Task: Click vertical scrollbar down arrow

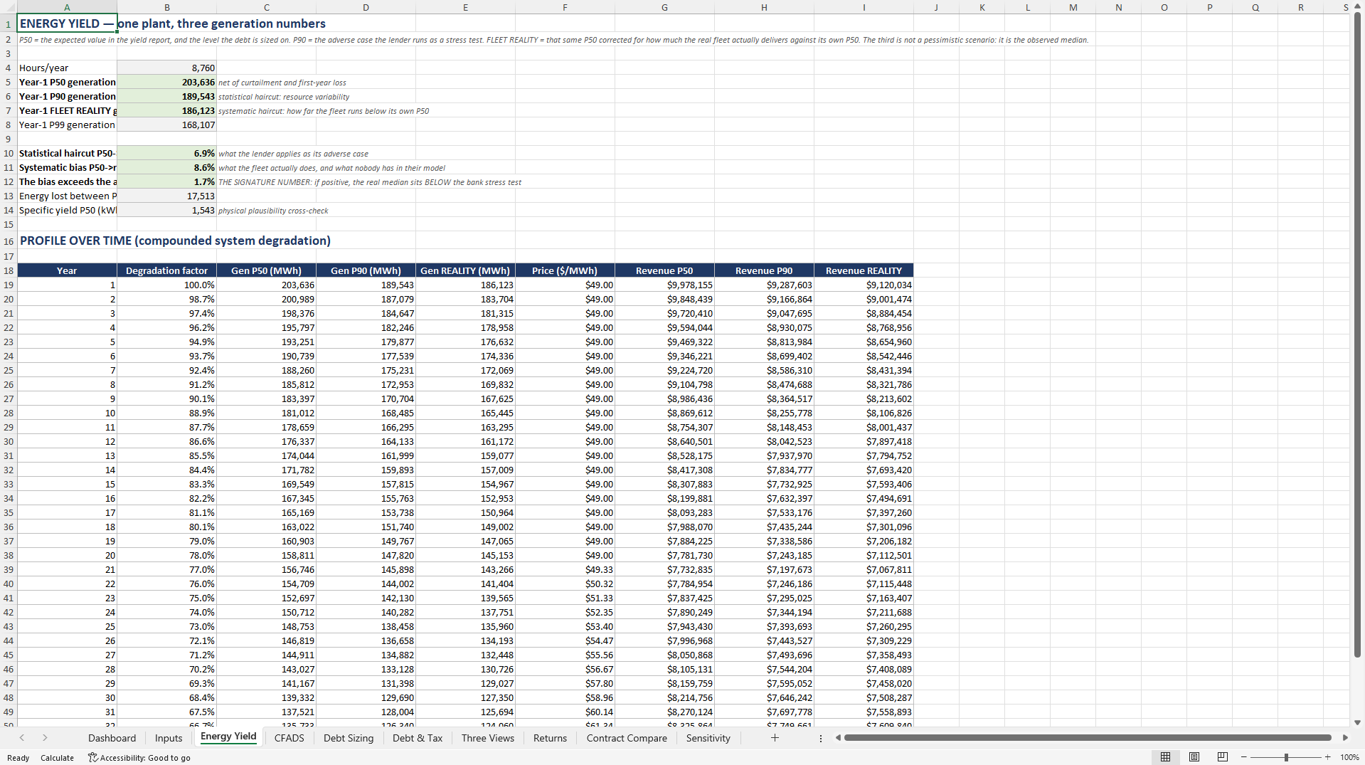Action: 1358,722
